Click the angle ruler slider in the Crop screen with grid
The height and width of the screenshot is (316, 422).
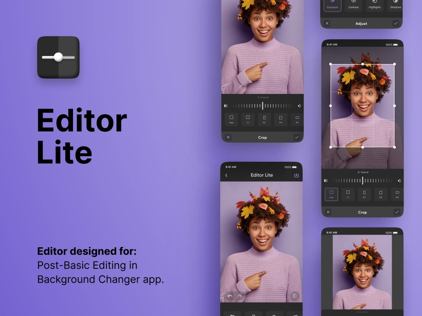362,181
